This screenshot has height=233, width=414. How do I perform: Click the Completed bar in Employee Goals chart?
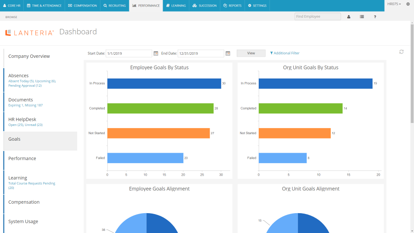point(160,108)
